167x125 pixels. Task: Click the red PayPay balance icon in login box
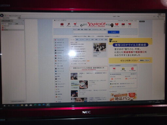(132, 69)
